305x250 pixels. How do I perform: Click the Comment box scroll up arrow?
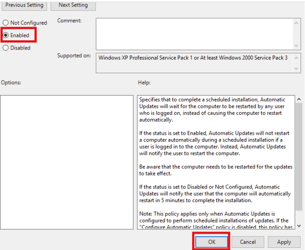(x=296, y=23)
